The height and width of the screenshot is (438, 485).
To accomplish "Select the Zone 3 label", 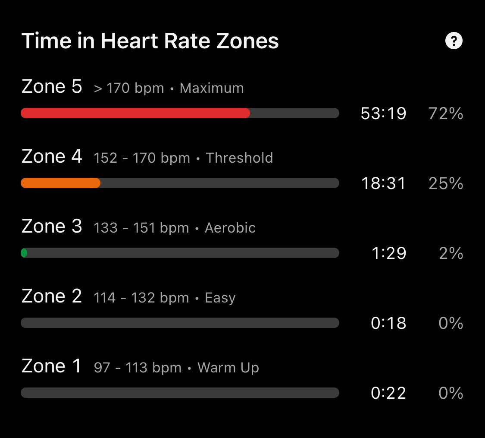I will pyautogui.click(x=52, y=226).
